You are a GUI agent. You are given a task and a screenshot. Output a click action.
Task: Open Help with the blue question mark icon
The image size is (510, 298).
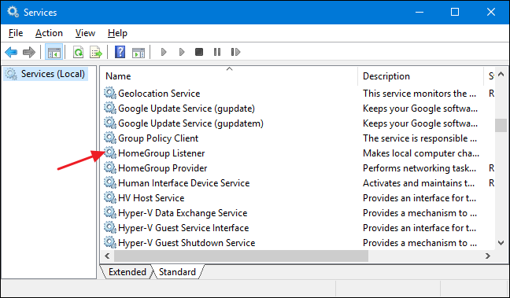(120, 52)
